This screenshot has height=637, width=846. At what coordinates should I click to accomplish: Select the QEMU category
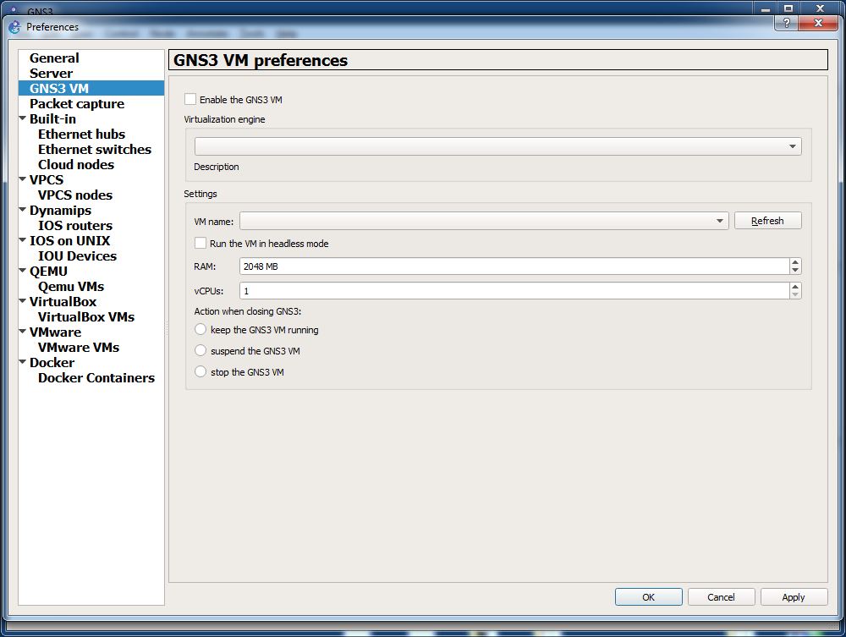click(x=48, y=272)
